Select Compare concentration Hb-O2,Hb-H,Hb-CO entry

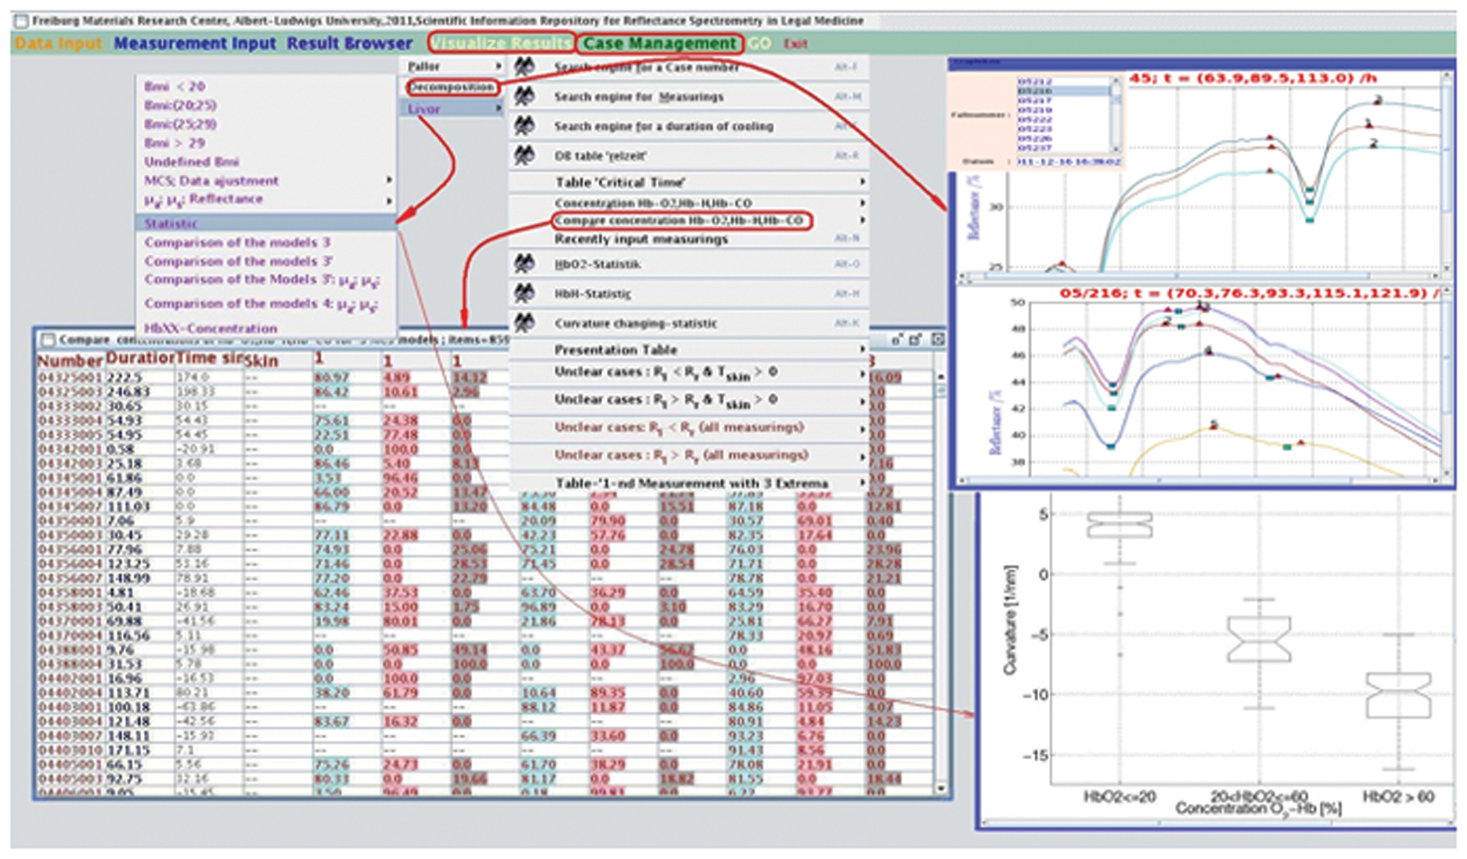pos(680,221)
